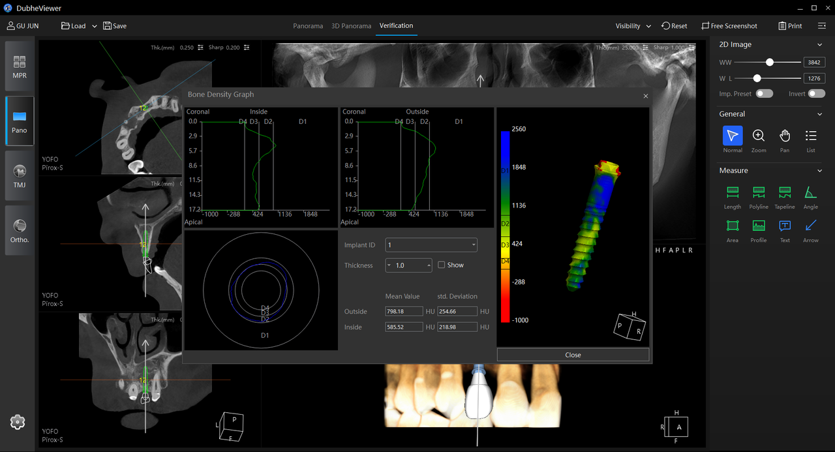The height and width of the screenshot is (452, 835).
Task: Click the bone density color scale bar
Action: click(505, 226)
